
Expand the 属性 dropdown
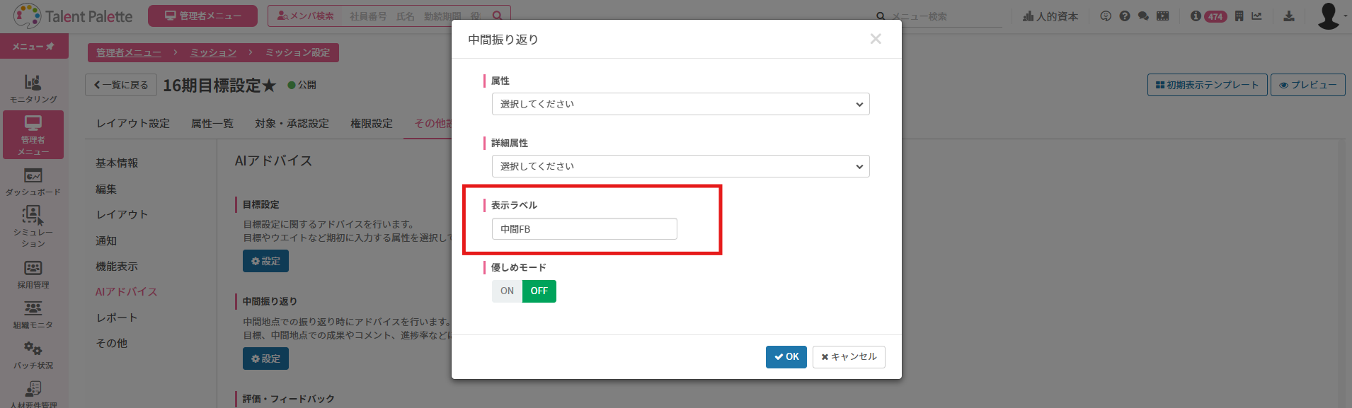click(x=680, y=104)
